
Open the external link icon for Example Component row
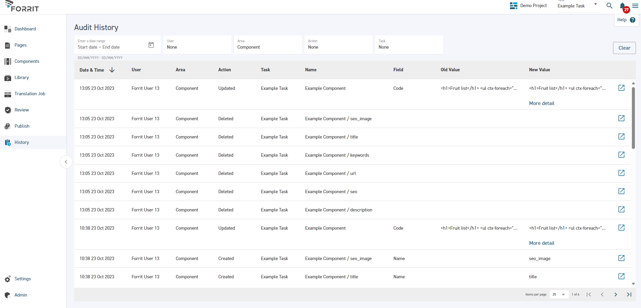tap(622, 88)
